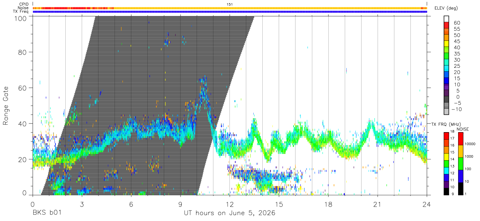This screenshot has width=480, height=221.
Task: Click the elevation colorbar label 60
Action: tap(457, 23)
